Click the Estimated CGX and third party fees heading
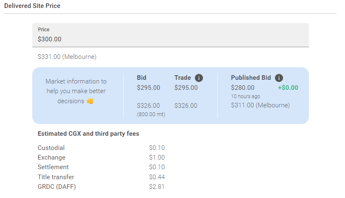 click(88, 134)
